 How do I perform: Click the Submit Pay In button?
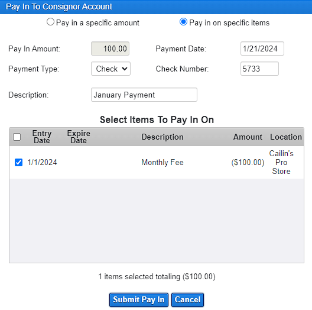click(x=139, y=299)
